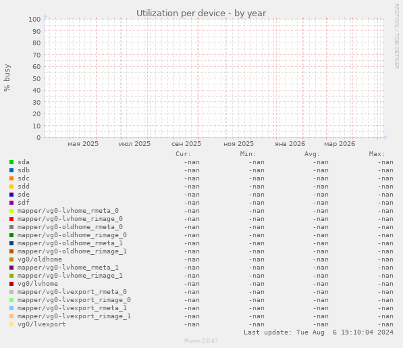403x348 pixels.
Task: Click the light blue lvexport_rmeta_1 swatch
Action: coord(11,308)
